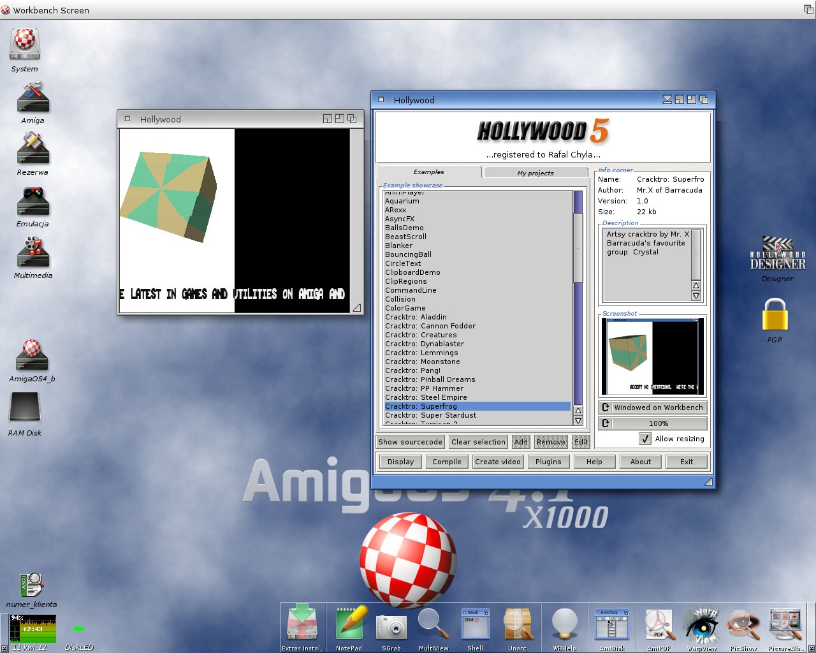Launch Hollywood Designer desktop icon

coord(778,254)
